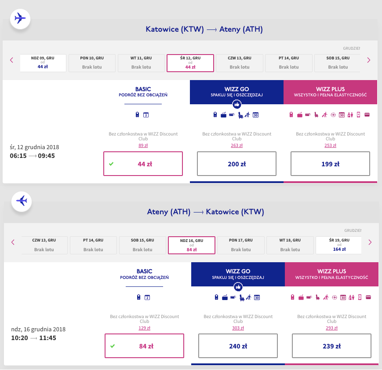The height and width of the screenshot is (370, 382).
Task: Click the departing plane icon above Katowice–Ateny
Action: click(20, 19)
